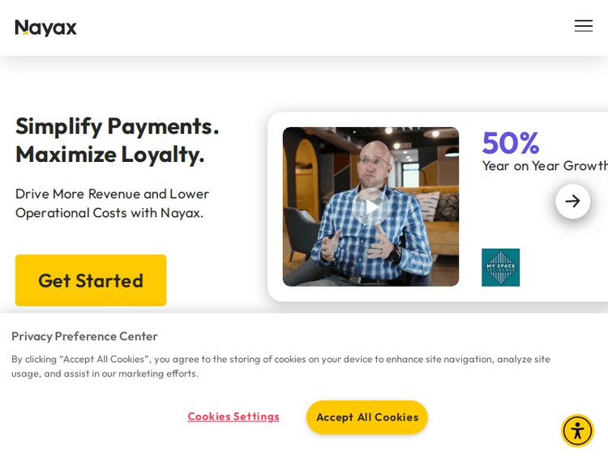Open the hamburger navigation menu
The height and width of the screenshot is (456, 608).
click(583, 26)
